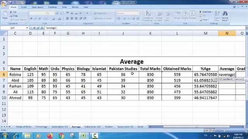The image size is (248, 139).
Task: Open Cell Styles gallery
Action: pyautogui.click(x=167, y=16)
